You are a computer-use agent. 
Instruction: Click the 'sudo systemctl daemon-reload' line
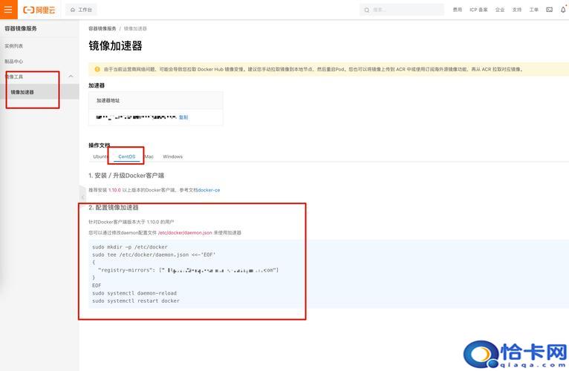(134, 293)
